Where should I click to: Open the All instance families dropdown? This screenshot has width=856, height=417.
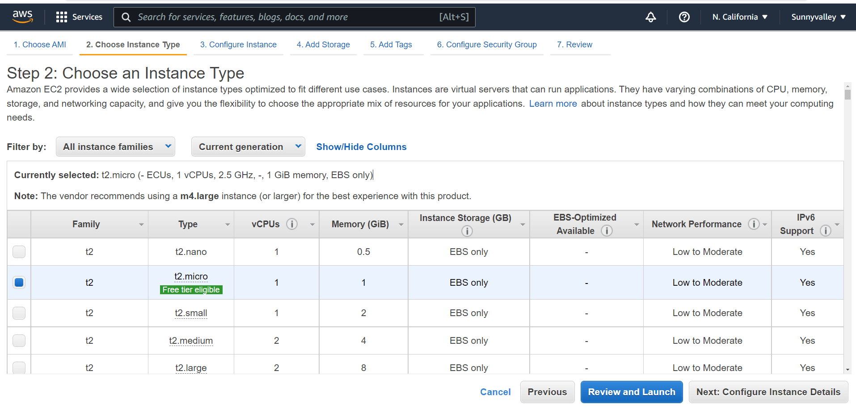pyautogui.click(x=115, y=146)
